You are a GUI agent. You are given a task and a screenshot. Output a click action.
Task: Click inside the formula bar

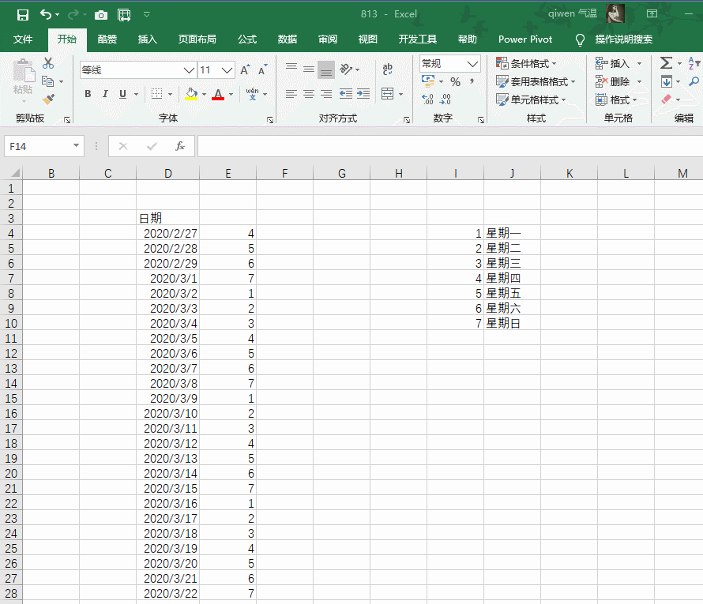click(x=449, y=146)
